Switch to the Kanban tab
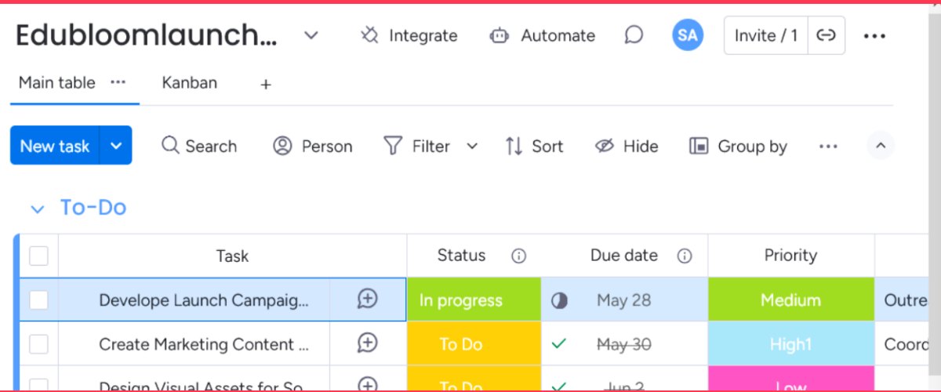 pyautogui.click(x=189, y=83)
